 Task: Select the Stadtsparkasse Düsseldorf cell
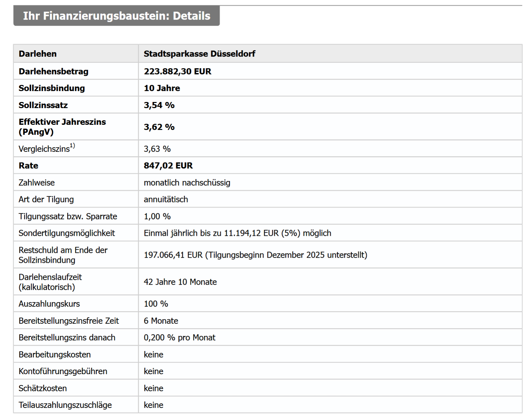[199, 54]
